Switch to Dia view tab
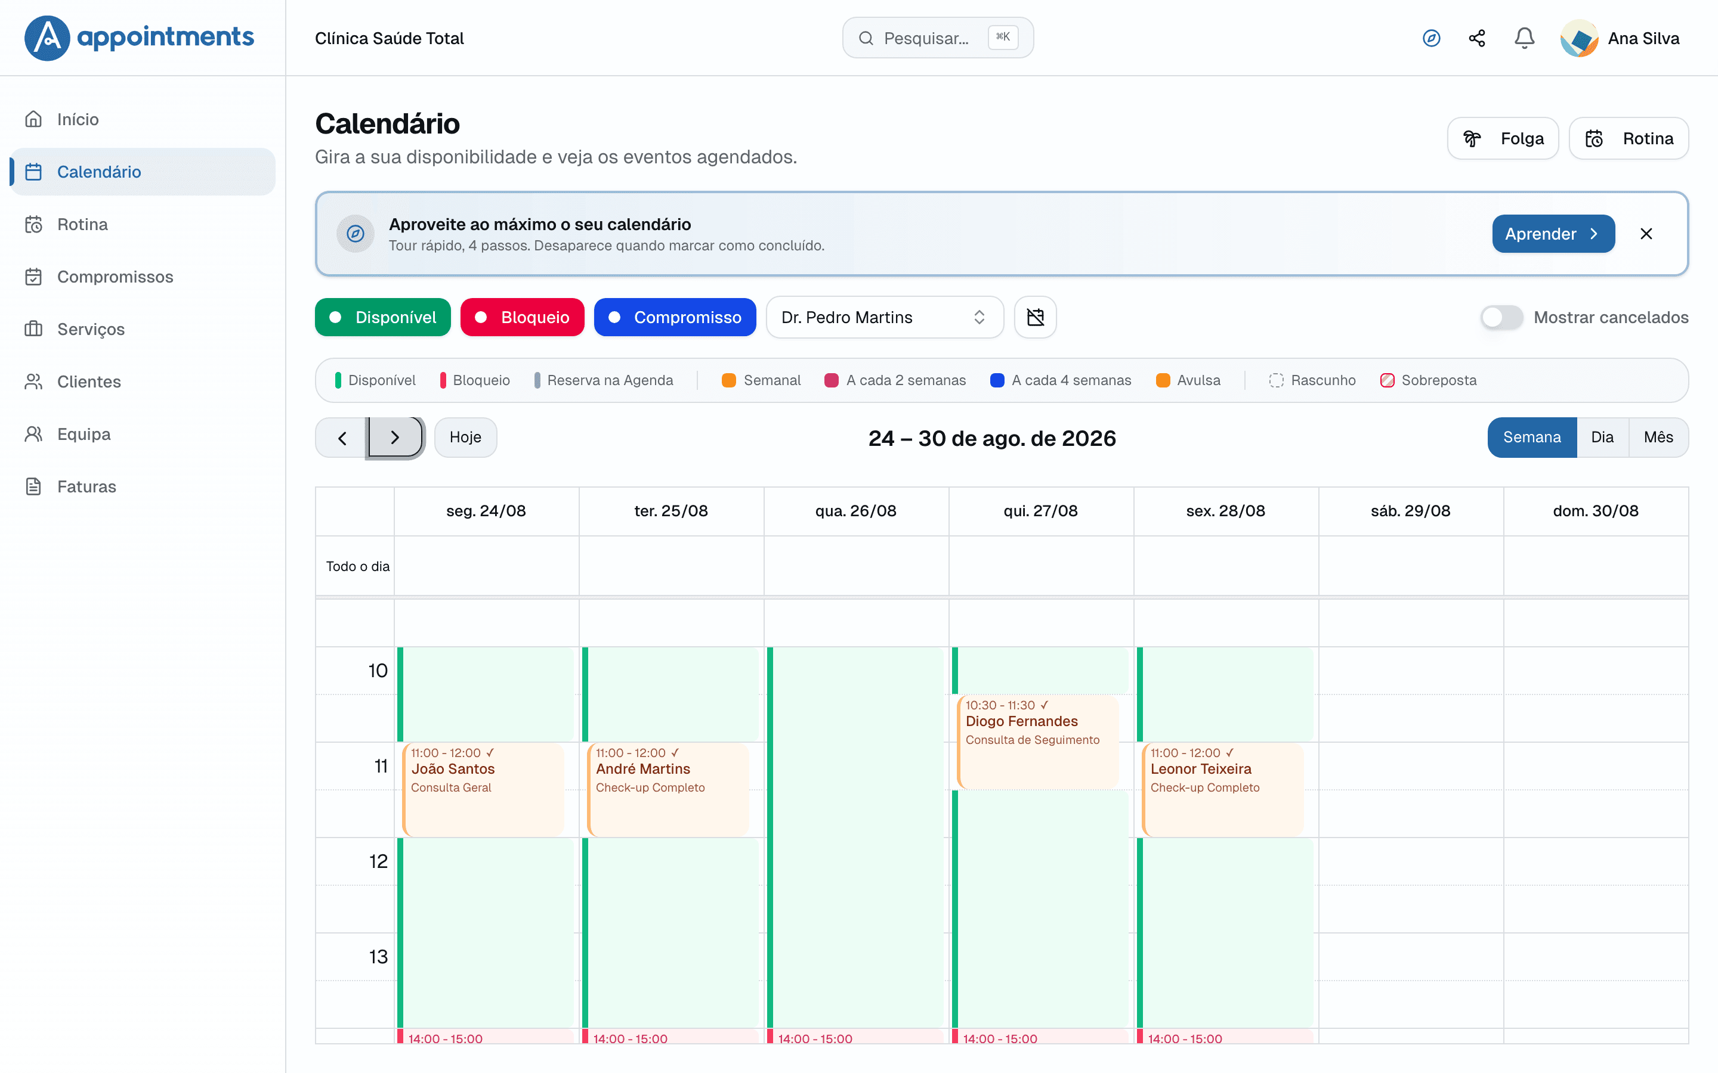 tap(1602, 438)
